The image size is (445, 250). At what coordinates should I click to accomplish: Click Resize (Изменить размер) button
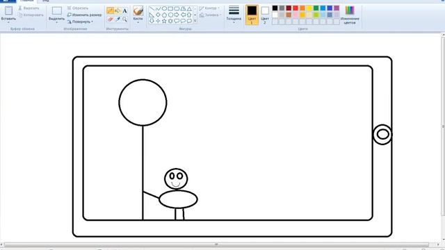click(x=84, y=15)
